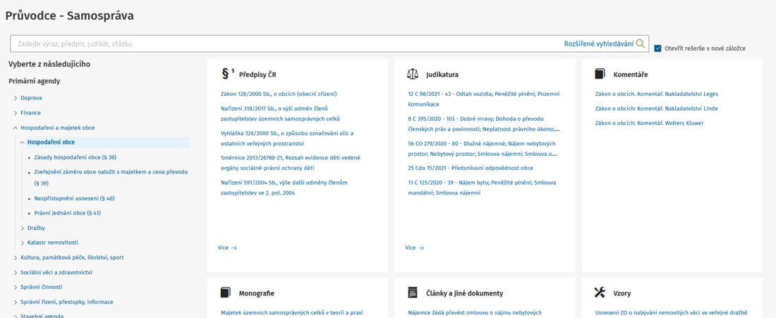Toggle 'Otevřít rešerše v nové záložce' checkbox
This screenshot has width=776, height=318.
(x=657, y=49)
